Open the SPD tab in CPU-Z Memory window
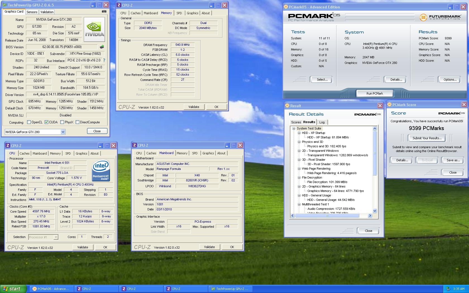Viewport: 469px width, 293px height. [x=179, y=13]
